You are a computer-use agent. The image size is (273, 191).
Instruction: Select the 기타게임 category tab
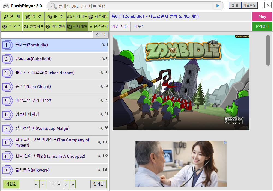(x=77, y=26)
